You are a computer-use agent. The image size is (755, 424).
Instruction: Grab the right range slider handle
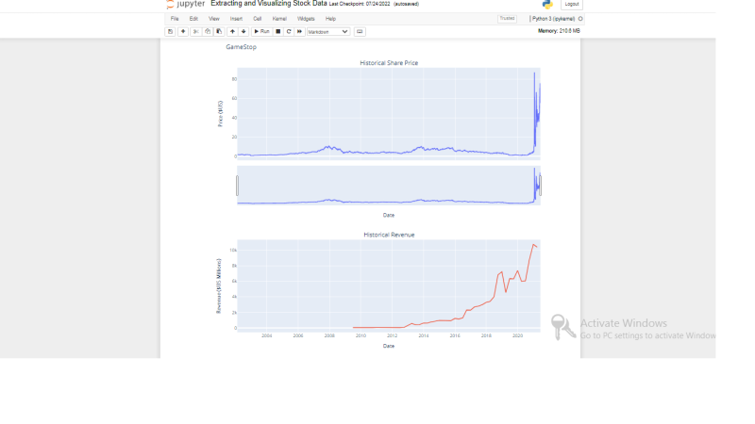[540, 186]
